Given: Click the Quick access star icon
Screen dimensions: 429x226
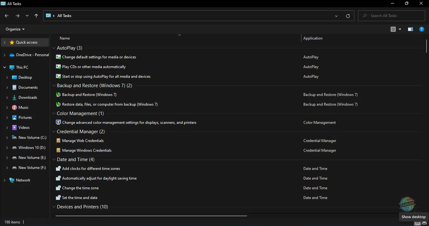Looking at the screenshot, I should coord(12,42).
